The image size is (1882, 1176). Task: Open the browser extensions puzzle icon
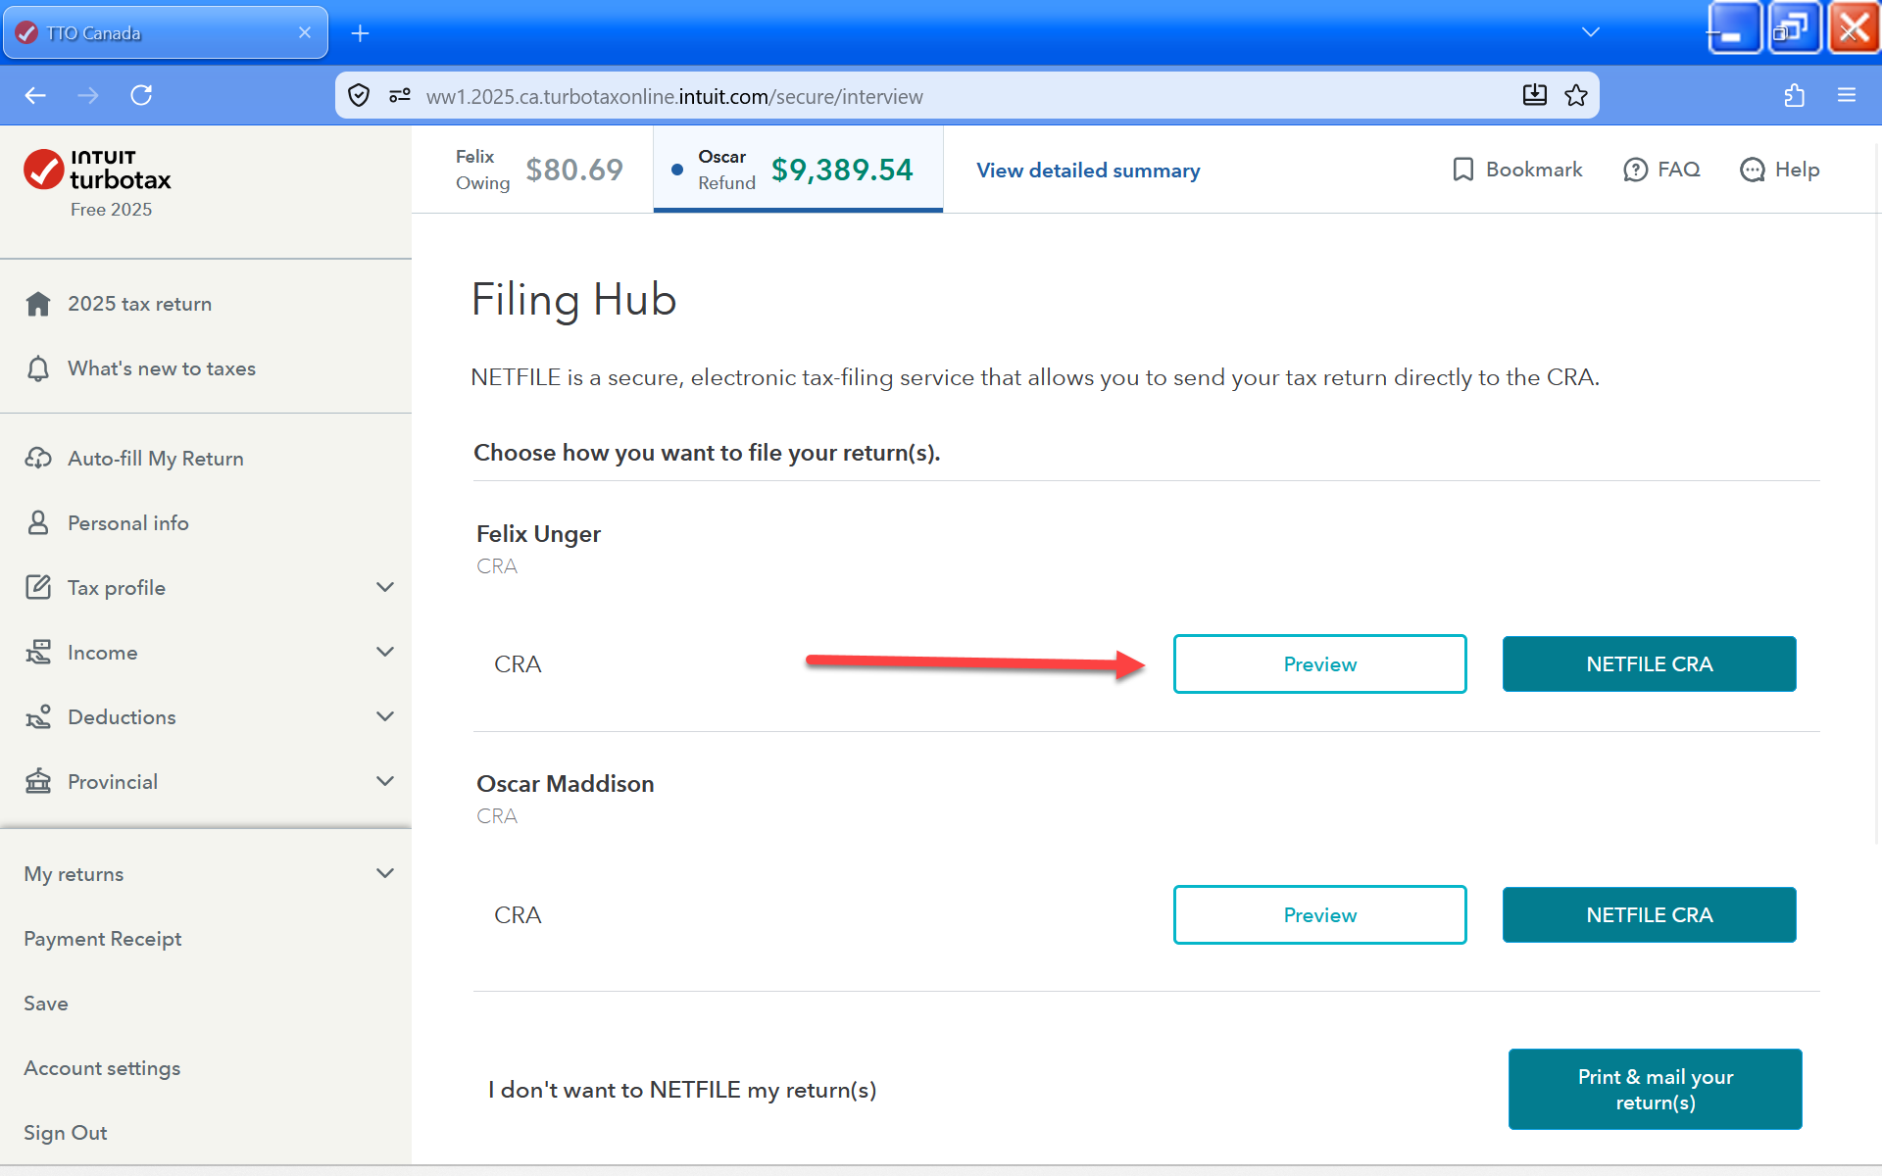tap(1794, 95)
